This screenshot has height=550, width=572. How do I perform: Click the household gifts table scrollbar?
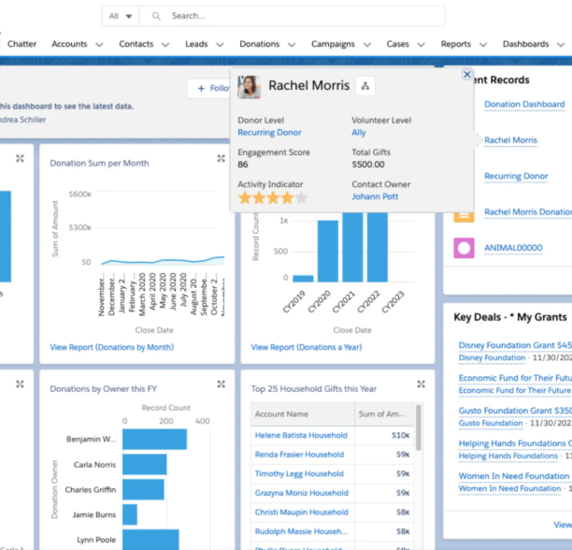point(419,427)
